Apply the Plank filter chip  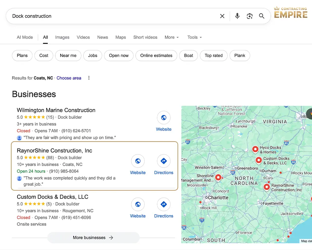coord(240,55)
